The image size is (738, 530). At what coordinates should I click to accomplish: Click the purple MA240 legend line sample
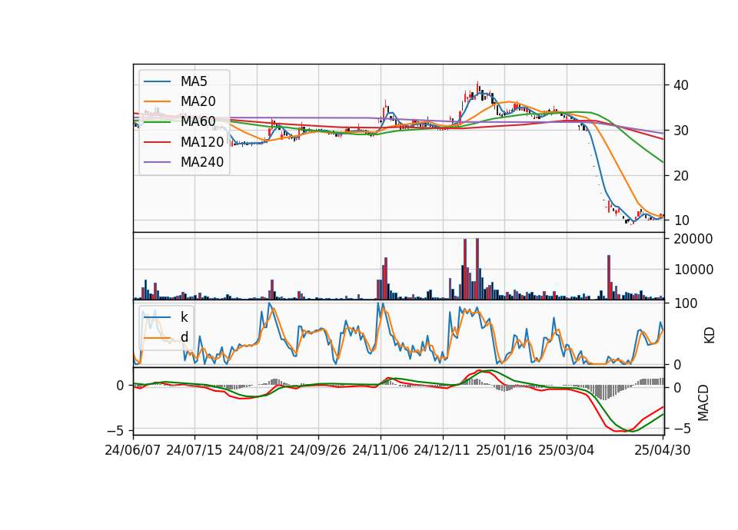click(x=157, y=162)
